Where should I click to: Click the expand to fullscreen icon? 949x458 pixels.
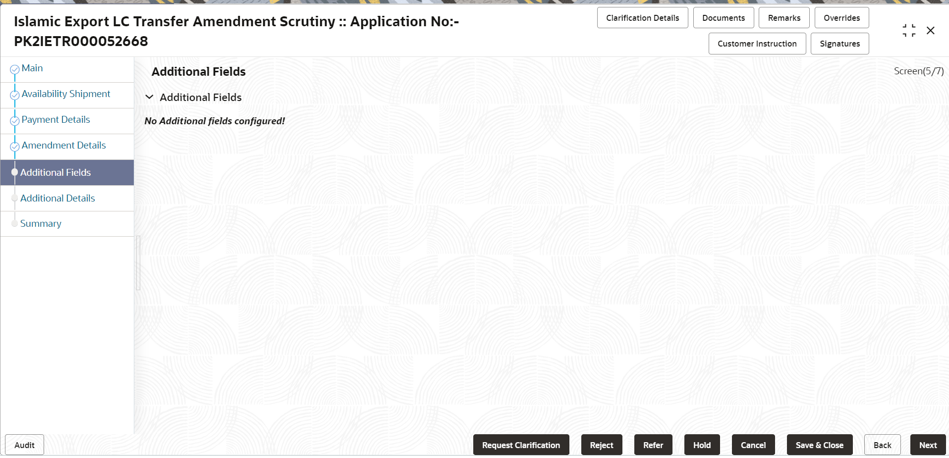click(x=909, y=30)
